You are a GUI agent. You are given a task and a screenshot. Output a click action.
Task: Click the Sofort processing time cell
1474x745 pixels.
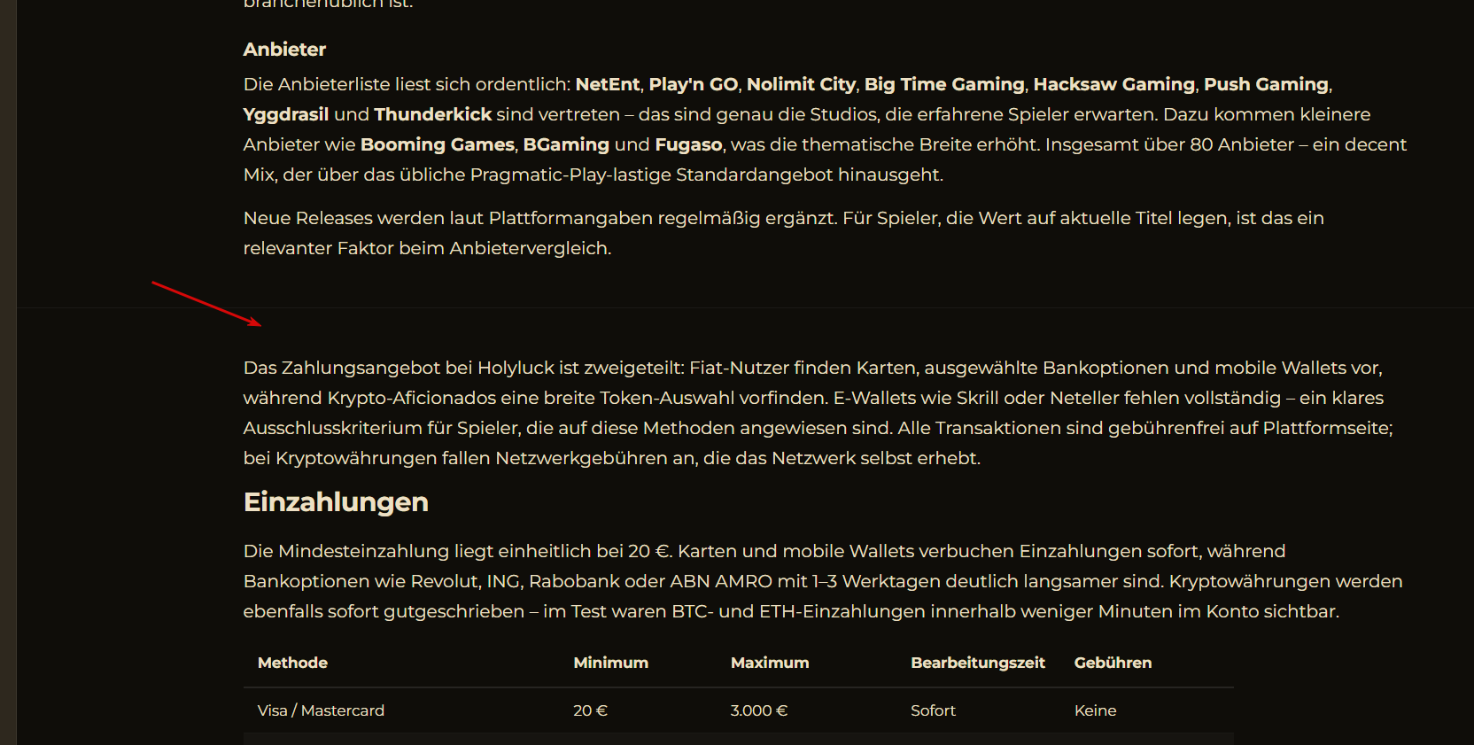(x=934, y=710)
